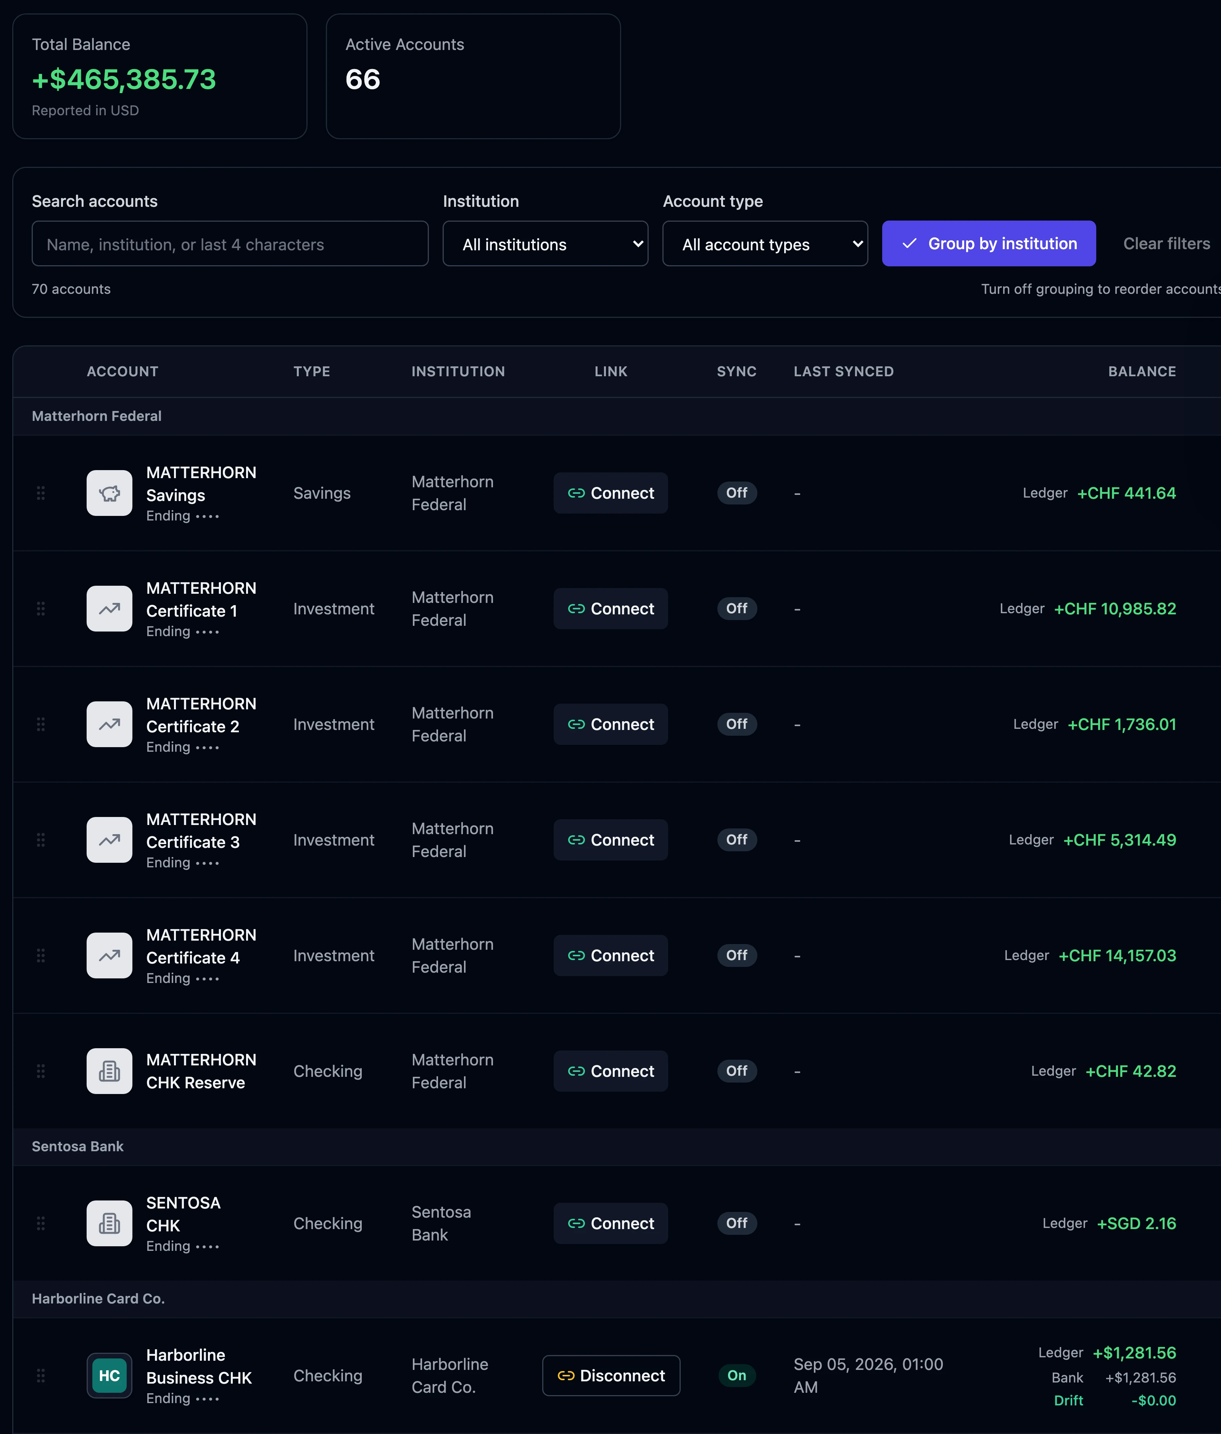Click the Harborline Business CHK account name
Screen dimensions: 1221x1434
(199, 1366)
